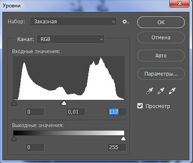Click the output highlights field showing 255
This screenshot has width=193, height=163.
click(x=117, y=147)
